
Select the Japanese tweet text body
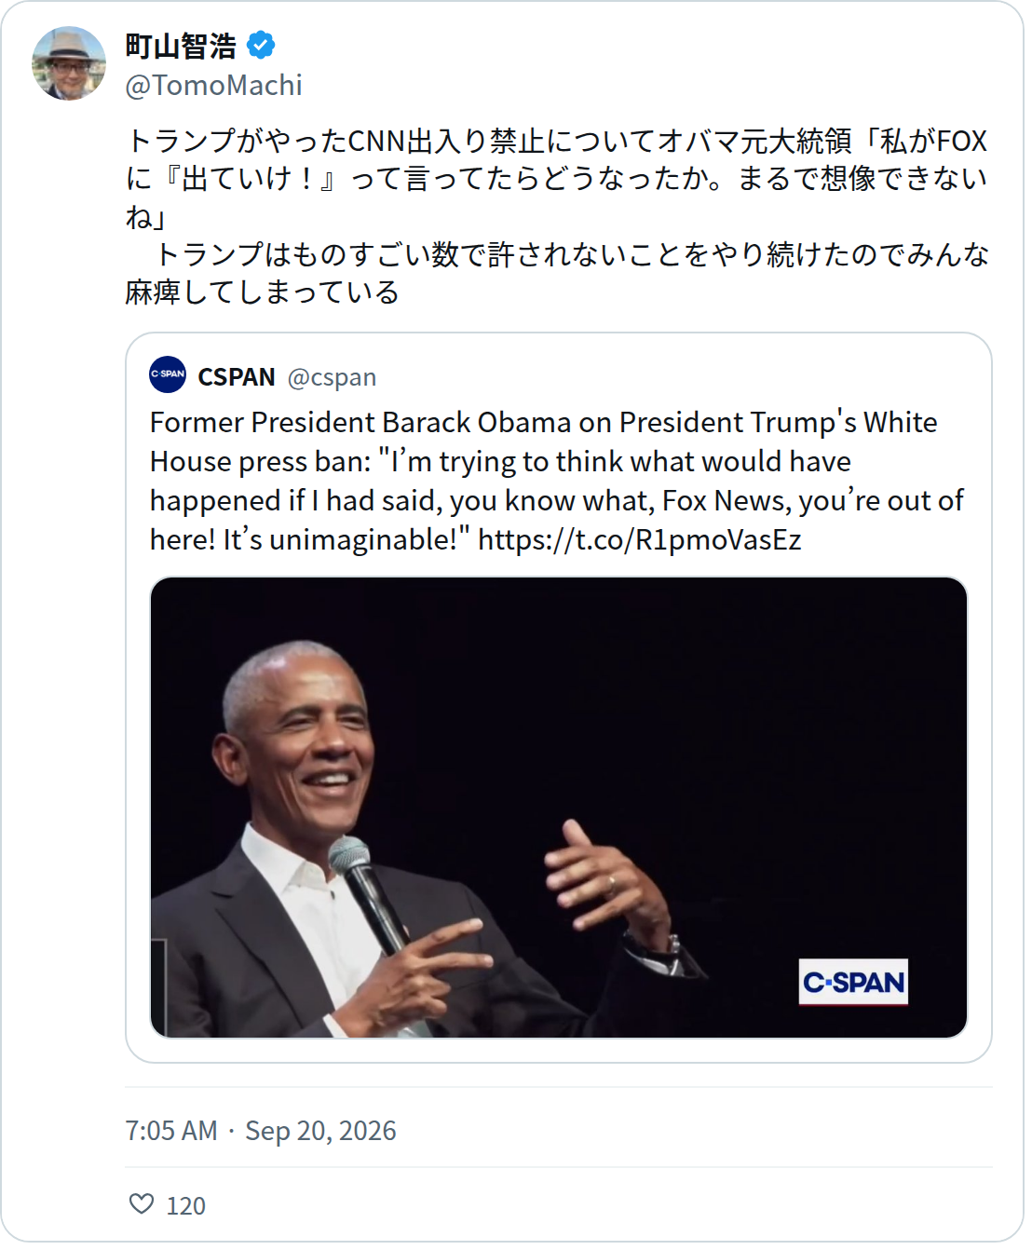click(557, 216)
